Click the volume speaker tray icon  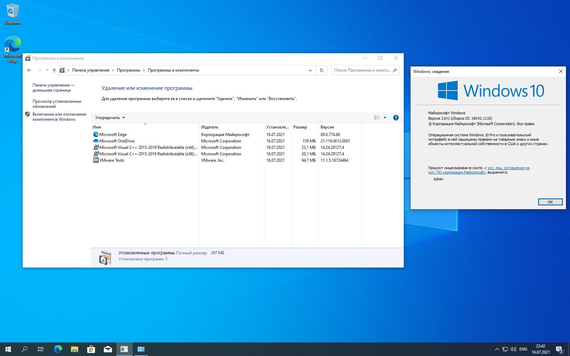point(513,349)
